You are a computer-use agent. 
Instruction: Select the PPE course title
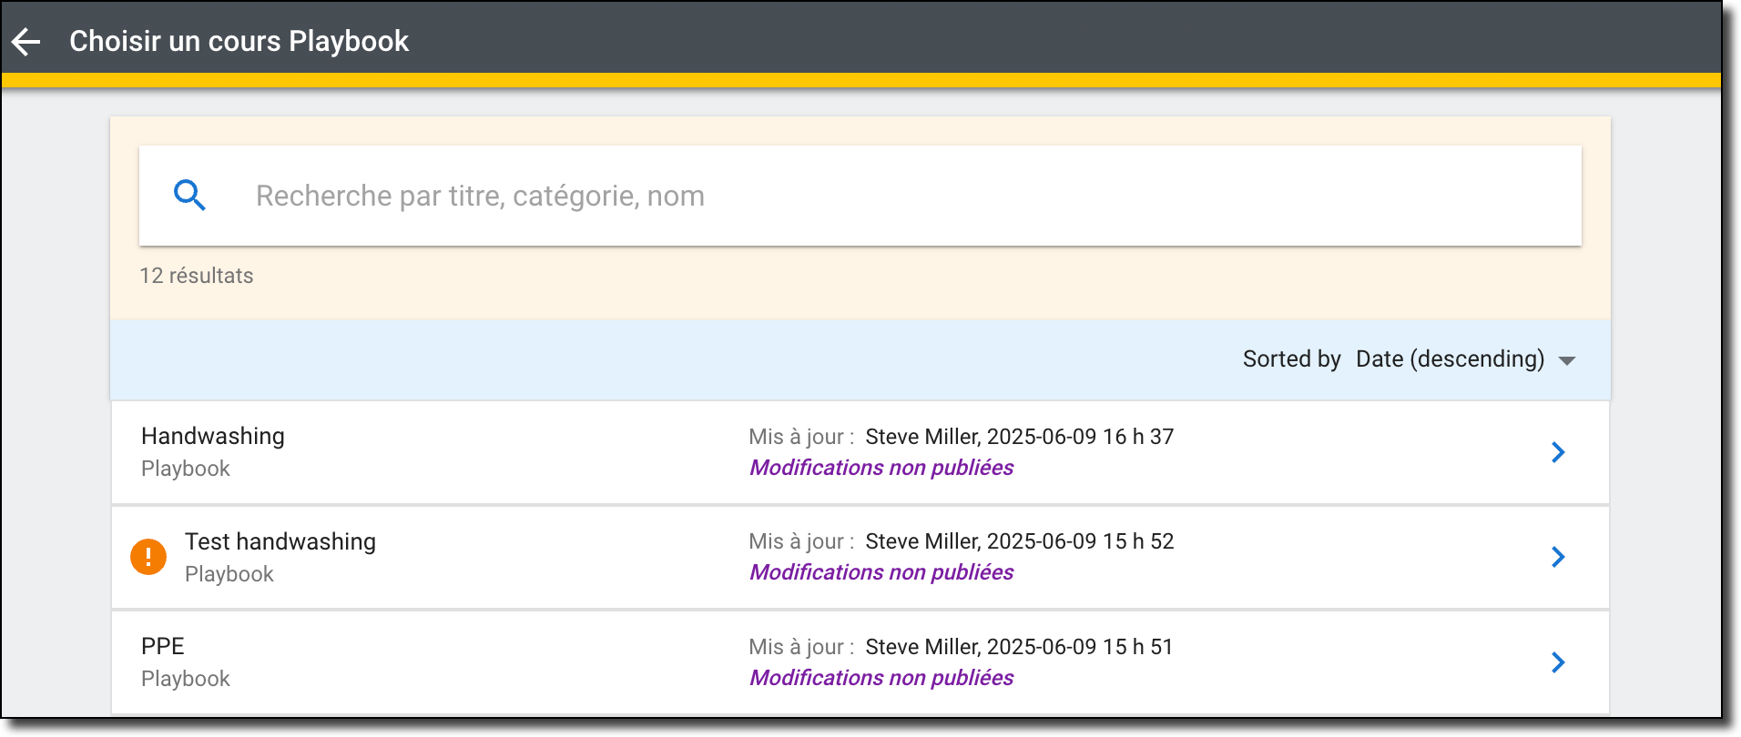click(x=163, y=646)
